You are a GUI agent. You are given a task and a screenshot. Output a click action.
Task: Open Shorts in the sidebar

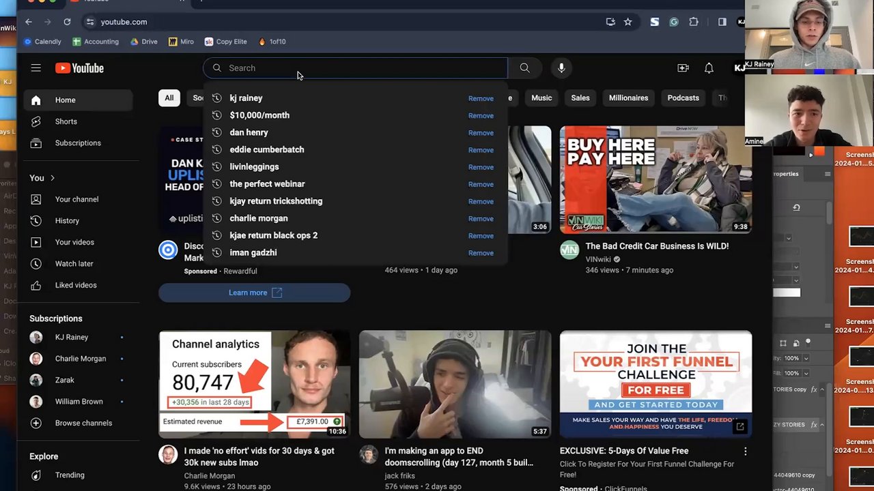[78, 121]
